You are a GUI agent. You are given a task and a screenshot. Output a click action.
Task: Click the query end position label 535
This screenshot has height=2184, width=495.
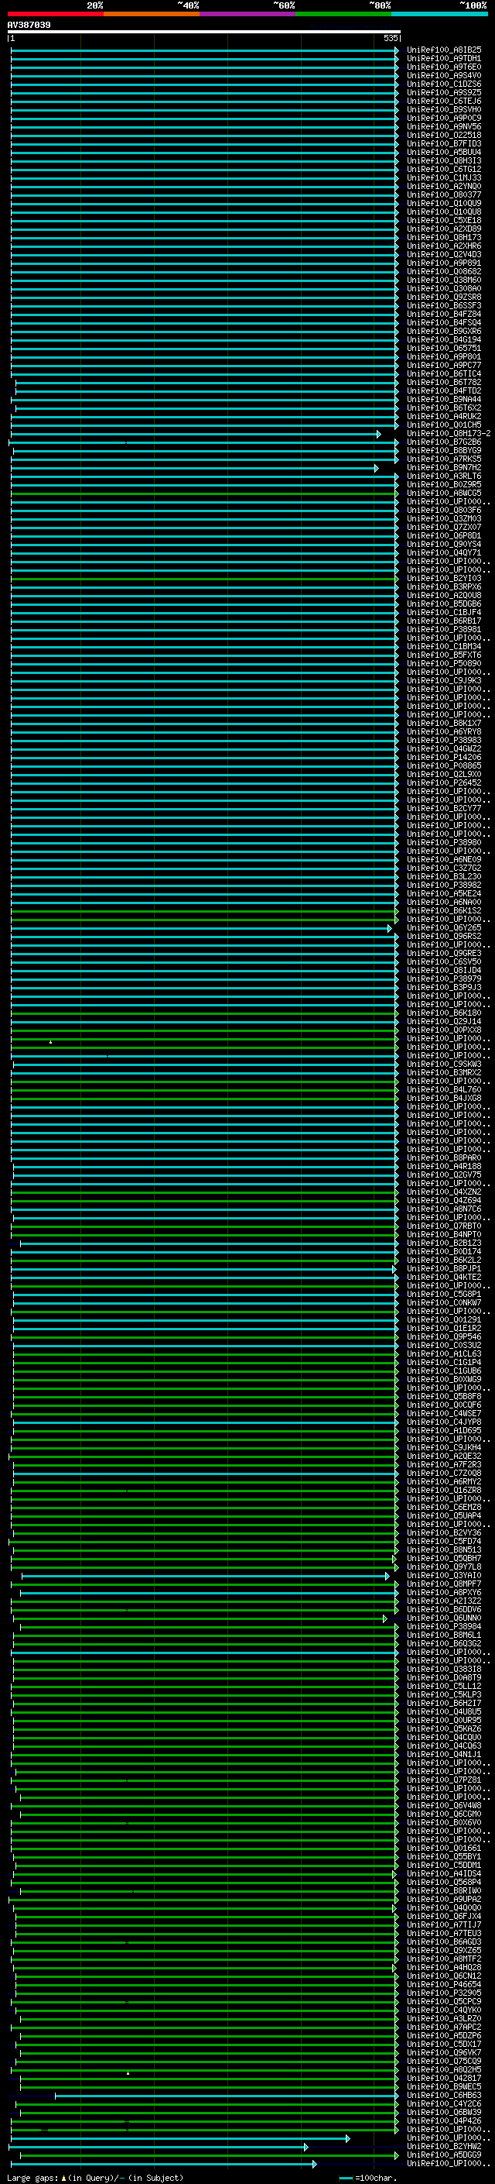[390, 38]
